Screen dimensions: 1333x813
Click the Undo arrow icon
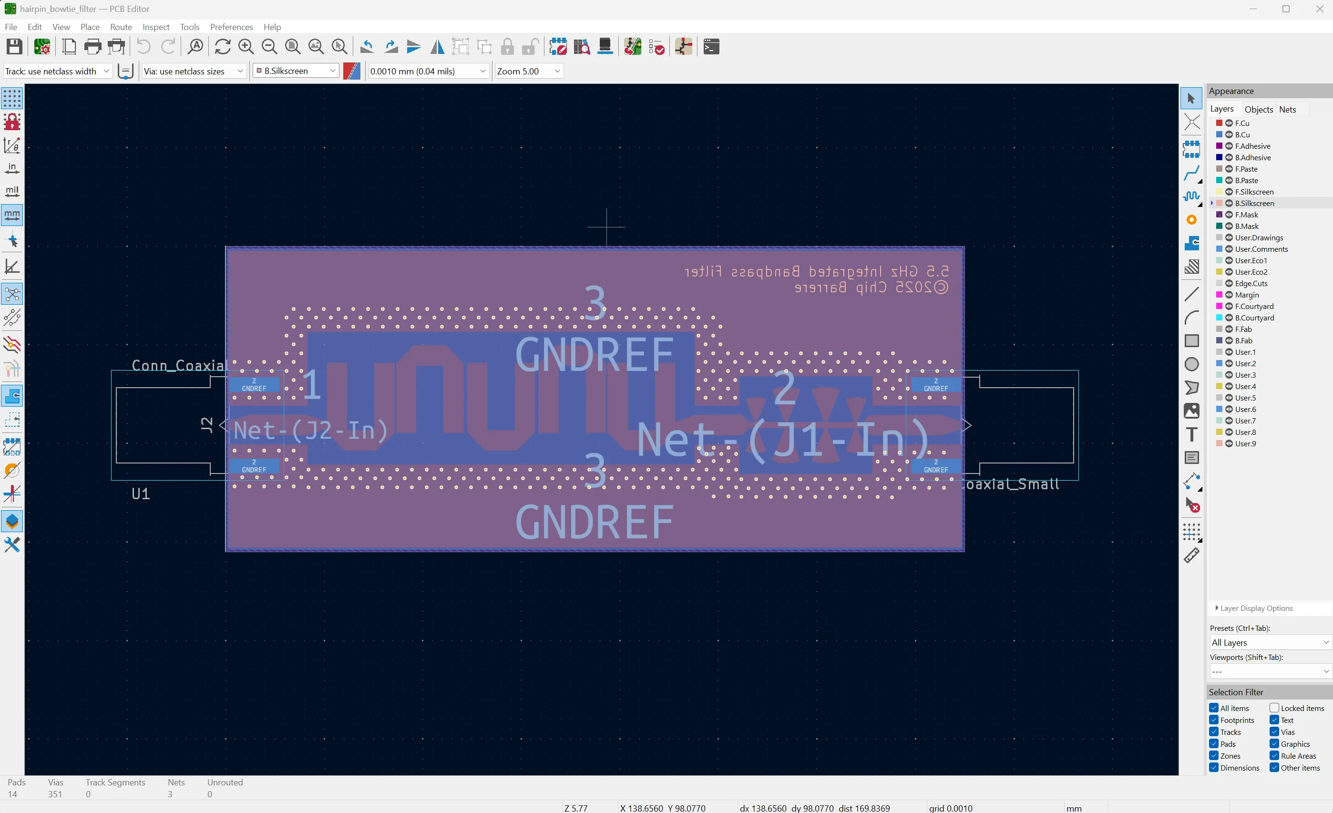(x=144, y=47)
